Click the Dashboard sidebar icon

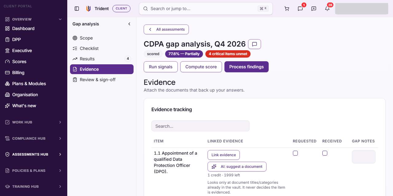click(7, 28)
